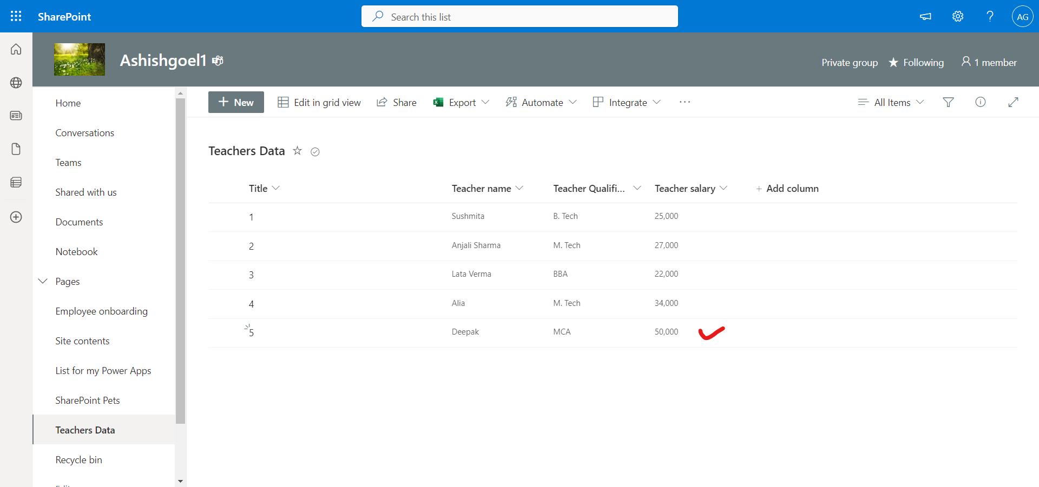The height and width of the screenshot is (487, 1039).
Task: Go to SharePoint home via left rail
Action: 16,49
